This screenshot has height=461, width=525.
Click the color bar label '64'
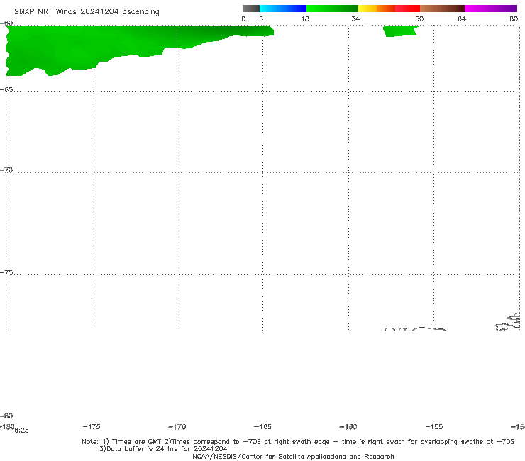[462, 18]
